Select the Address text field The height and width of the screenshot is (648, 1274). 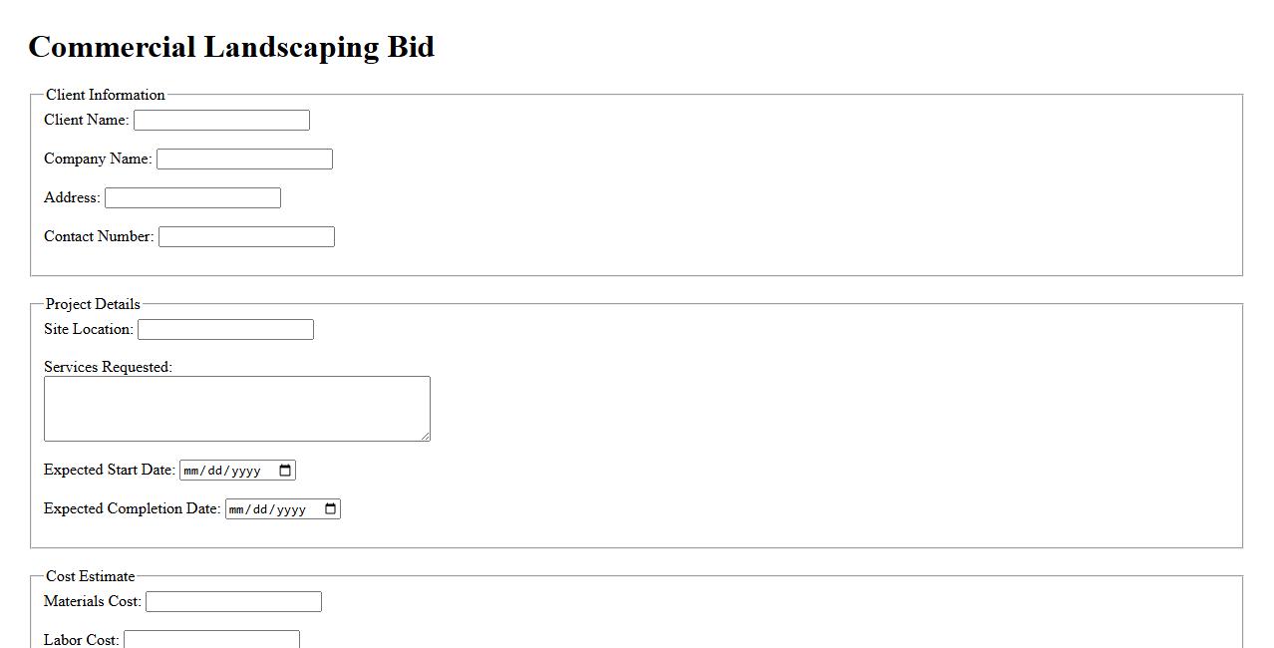click(192, 198)
